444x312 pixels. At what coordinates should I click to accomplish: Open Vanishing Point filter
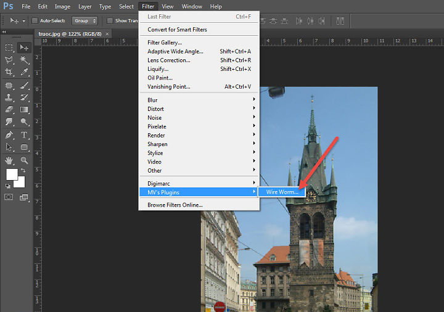click(199, 87)
